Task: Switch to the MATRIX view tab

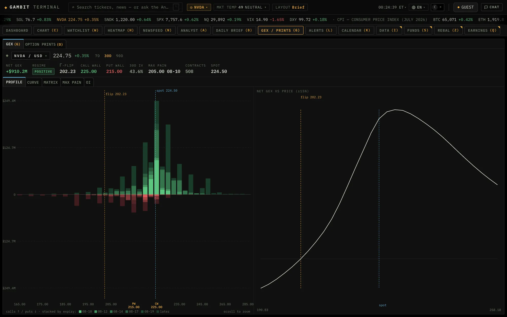Action: [x=51, y=82]
